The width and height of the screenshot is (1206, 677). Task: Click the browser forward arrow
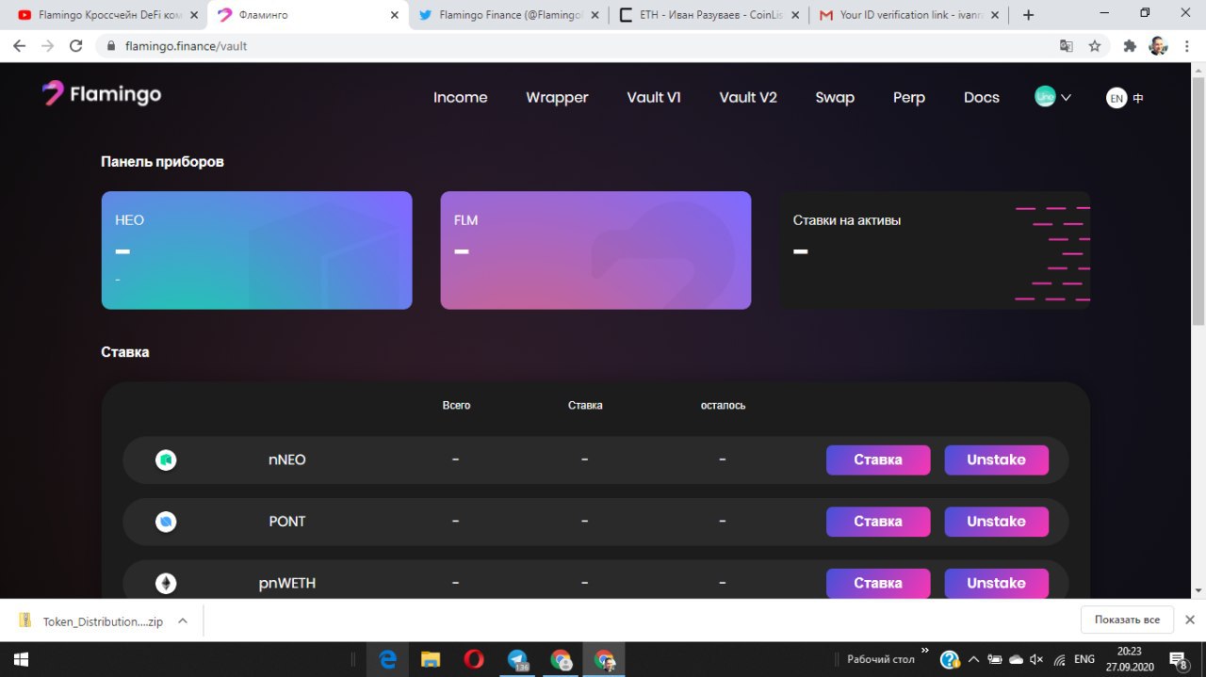[48, 45]
